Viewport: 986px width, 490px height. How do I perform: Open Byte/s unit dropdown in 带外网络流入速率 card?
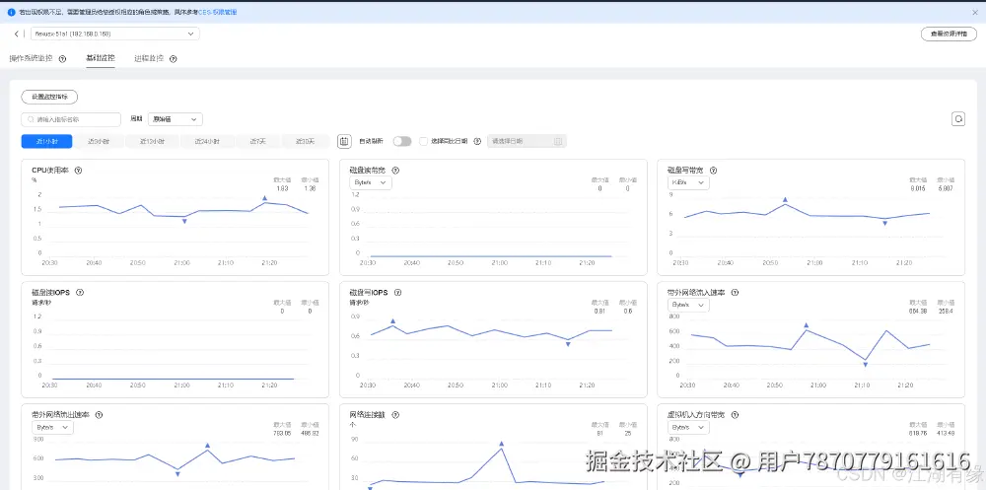click(688, 305)
